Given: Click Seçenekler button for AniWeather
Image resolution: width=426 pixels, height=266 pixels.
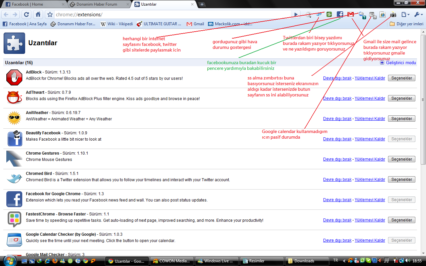Looking at the screenshot, I should coord(402,119).
